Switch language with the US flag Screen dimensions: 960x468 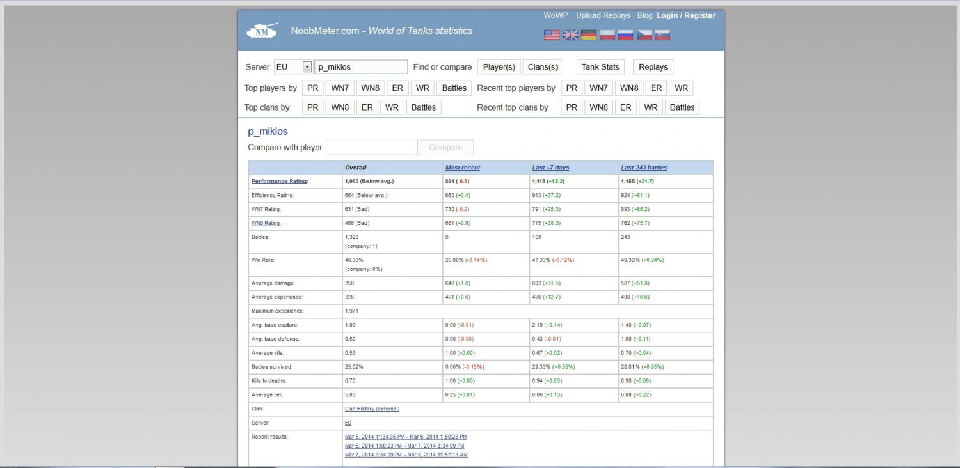(552, 35)
